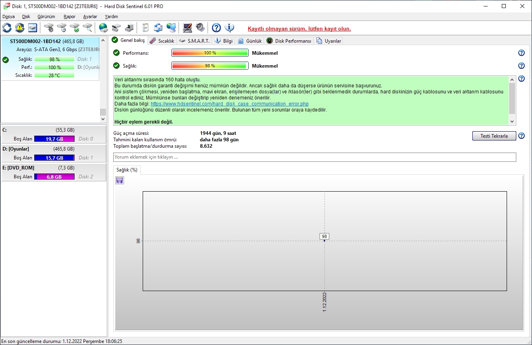Click the globe and monitor toolbar icon
Viewport: 532px width, 345px height.
(171, 28)
